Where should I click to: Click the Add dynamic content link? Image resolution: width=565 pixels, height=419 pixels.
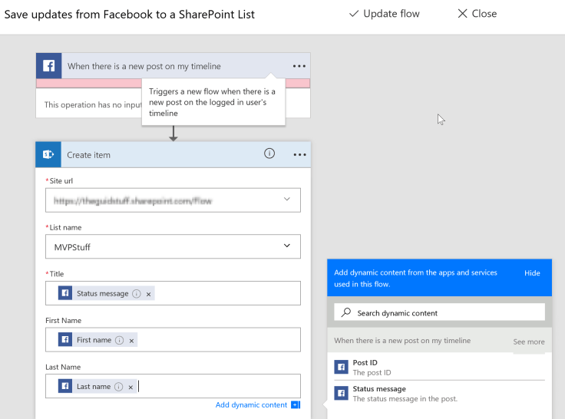tap(251, 404)
